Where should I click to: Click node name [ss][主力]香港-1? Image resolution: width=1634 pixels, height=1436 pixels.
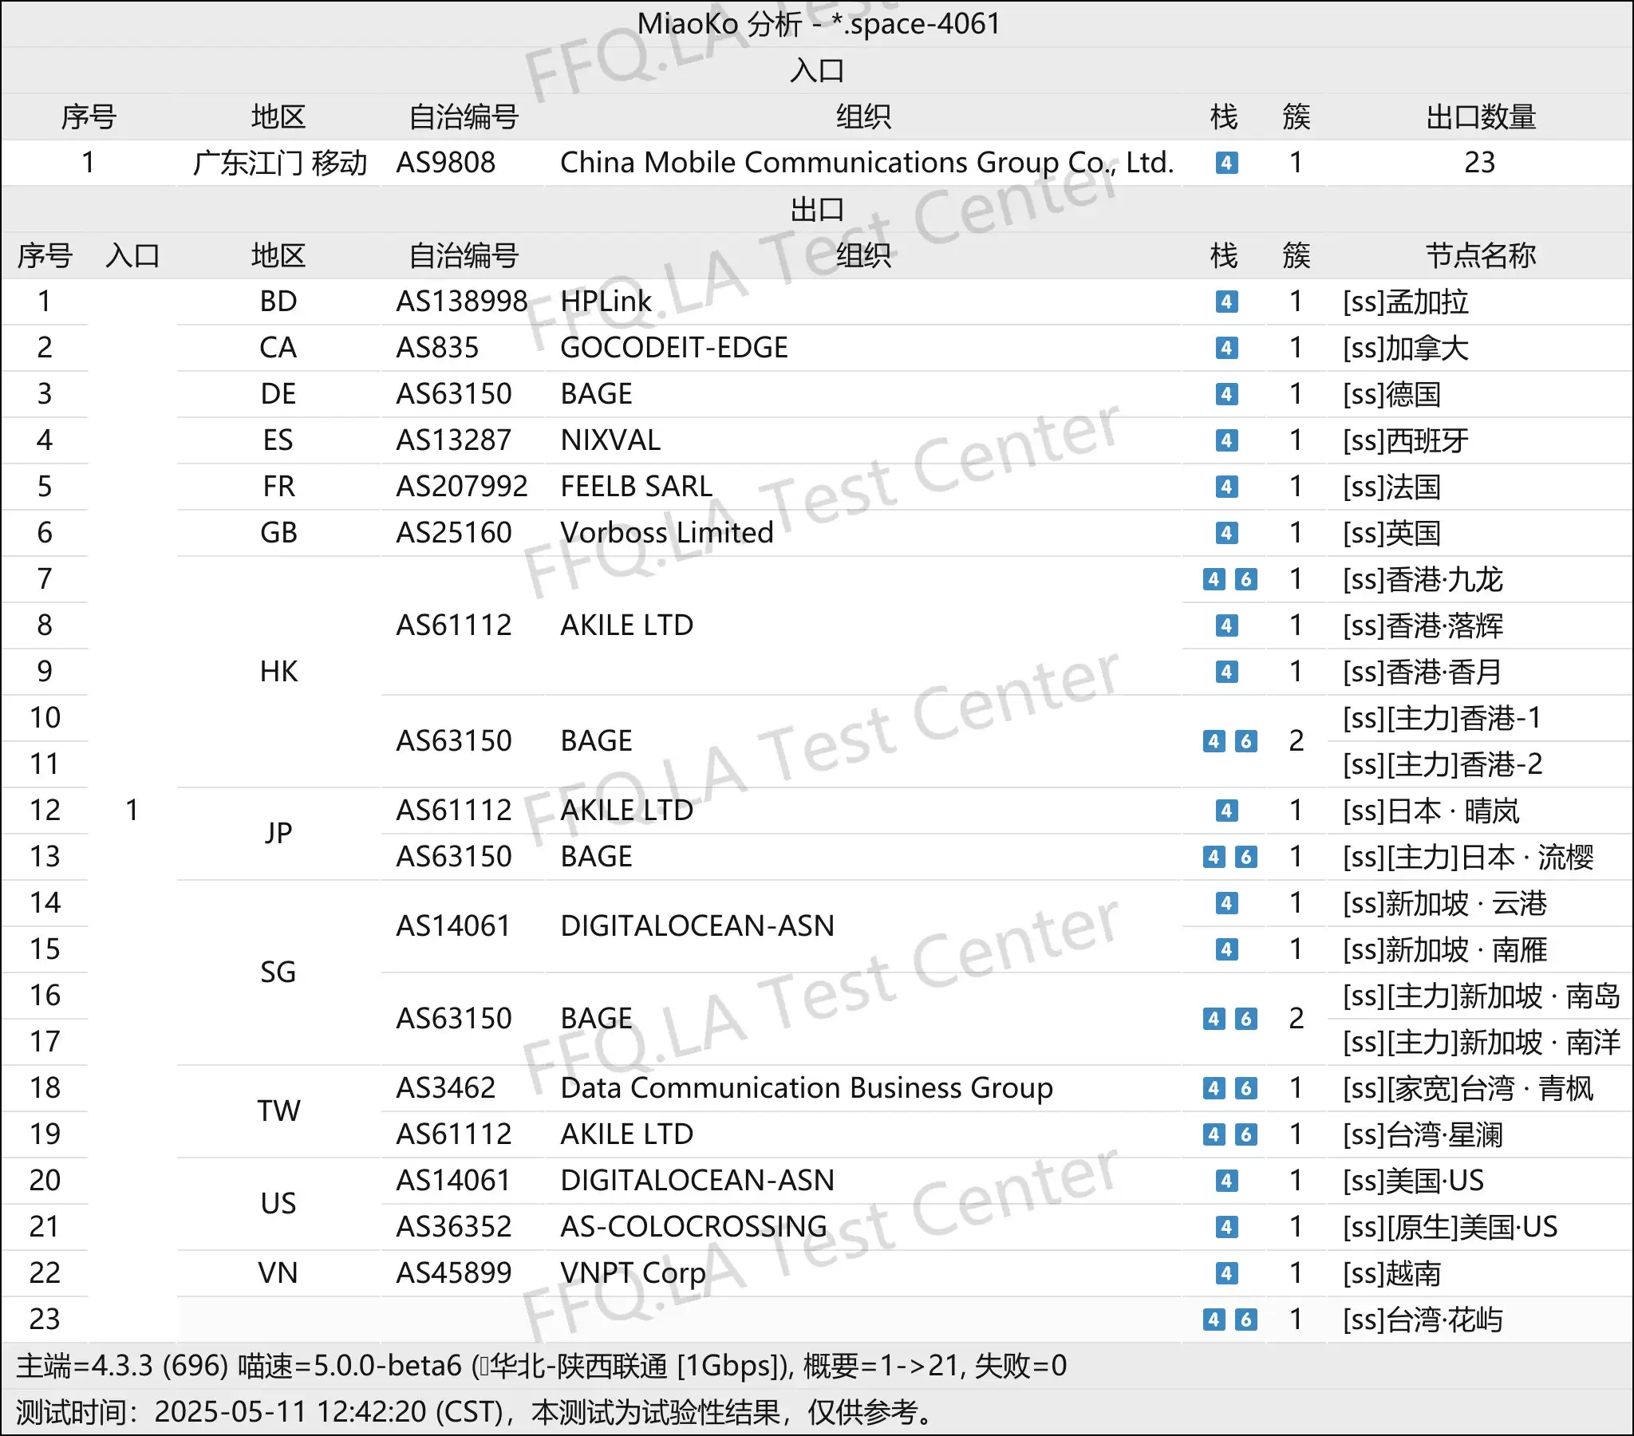[1443, 719]
